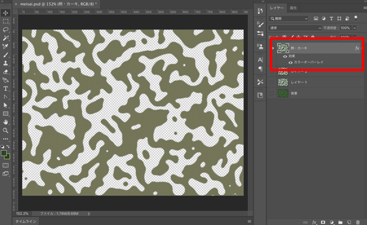Filter layers by pixel layers
This screenshot has height=225, width=367.
click(316, 18)
